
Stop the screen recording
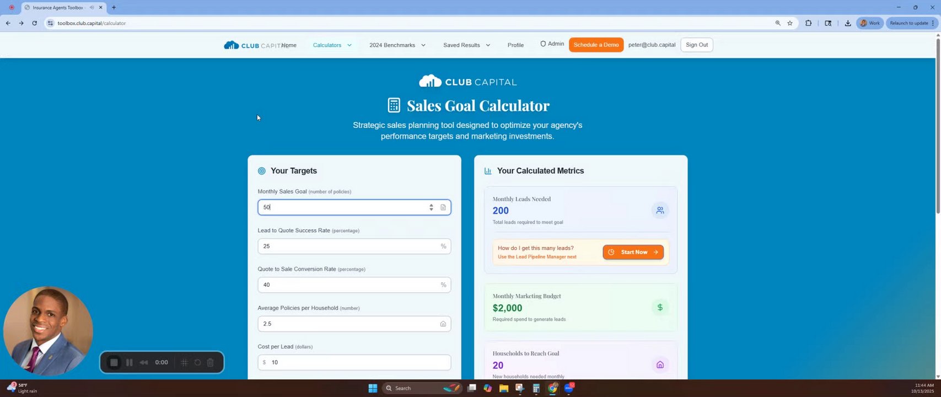point(114,362)
